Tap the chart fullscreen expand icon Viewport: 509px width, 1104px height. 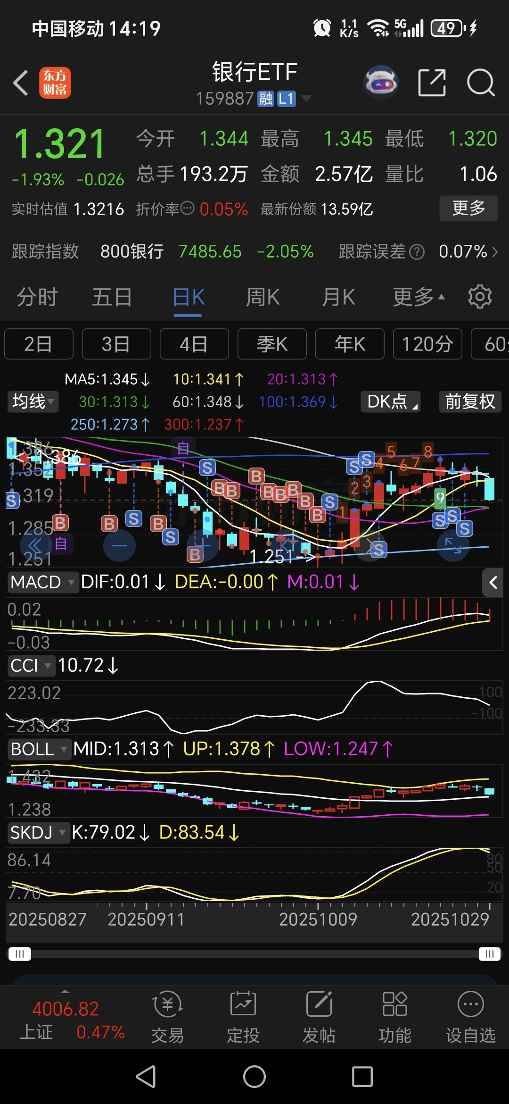click(453, 546)
